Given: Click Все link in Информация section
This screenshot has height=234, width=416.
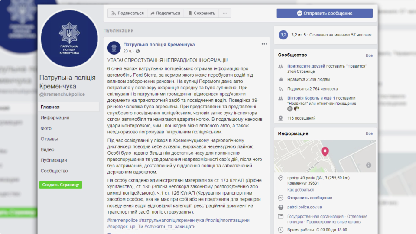Looking at the screenshot, I should tap(369, 133).
